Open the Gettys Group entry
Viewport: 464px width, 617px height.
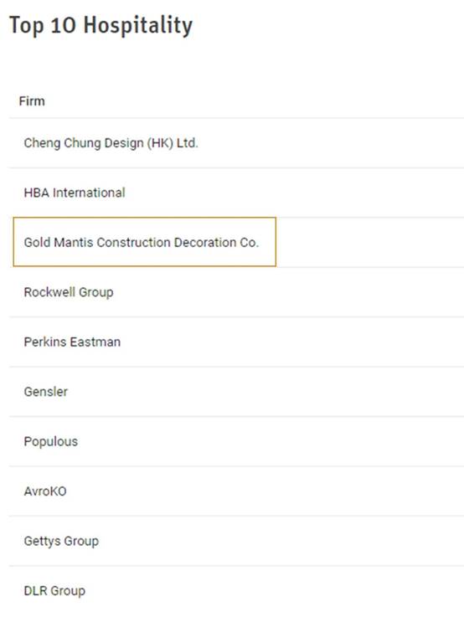pyautogui.click(x=61, y=541)
